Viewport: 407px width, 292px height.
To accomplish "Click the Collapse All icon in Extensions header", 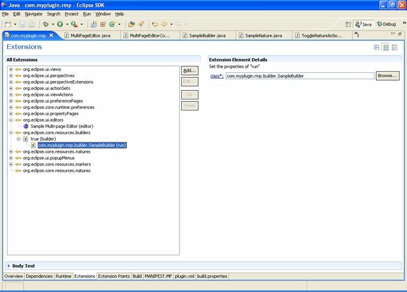I will [x=377, y=48].
